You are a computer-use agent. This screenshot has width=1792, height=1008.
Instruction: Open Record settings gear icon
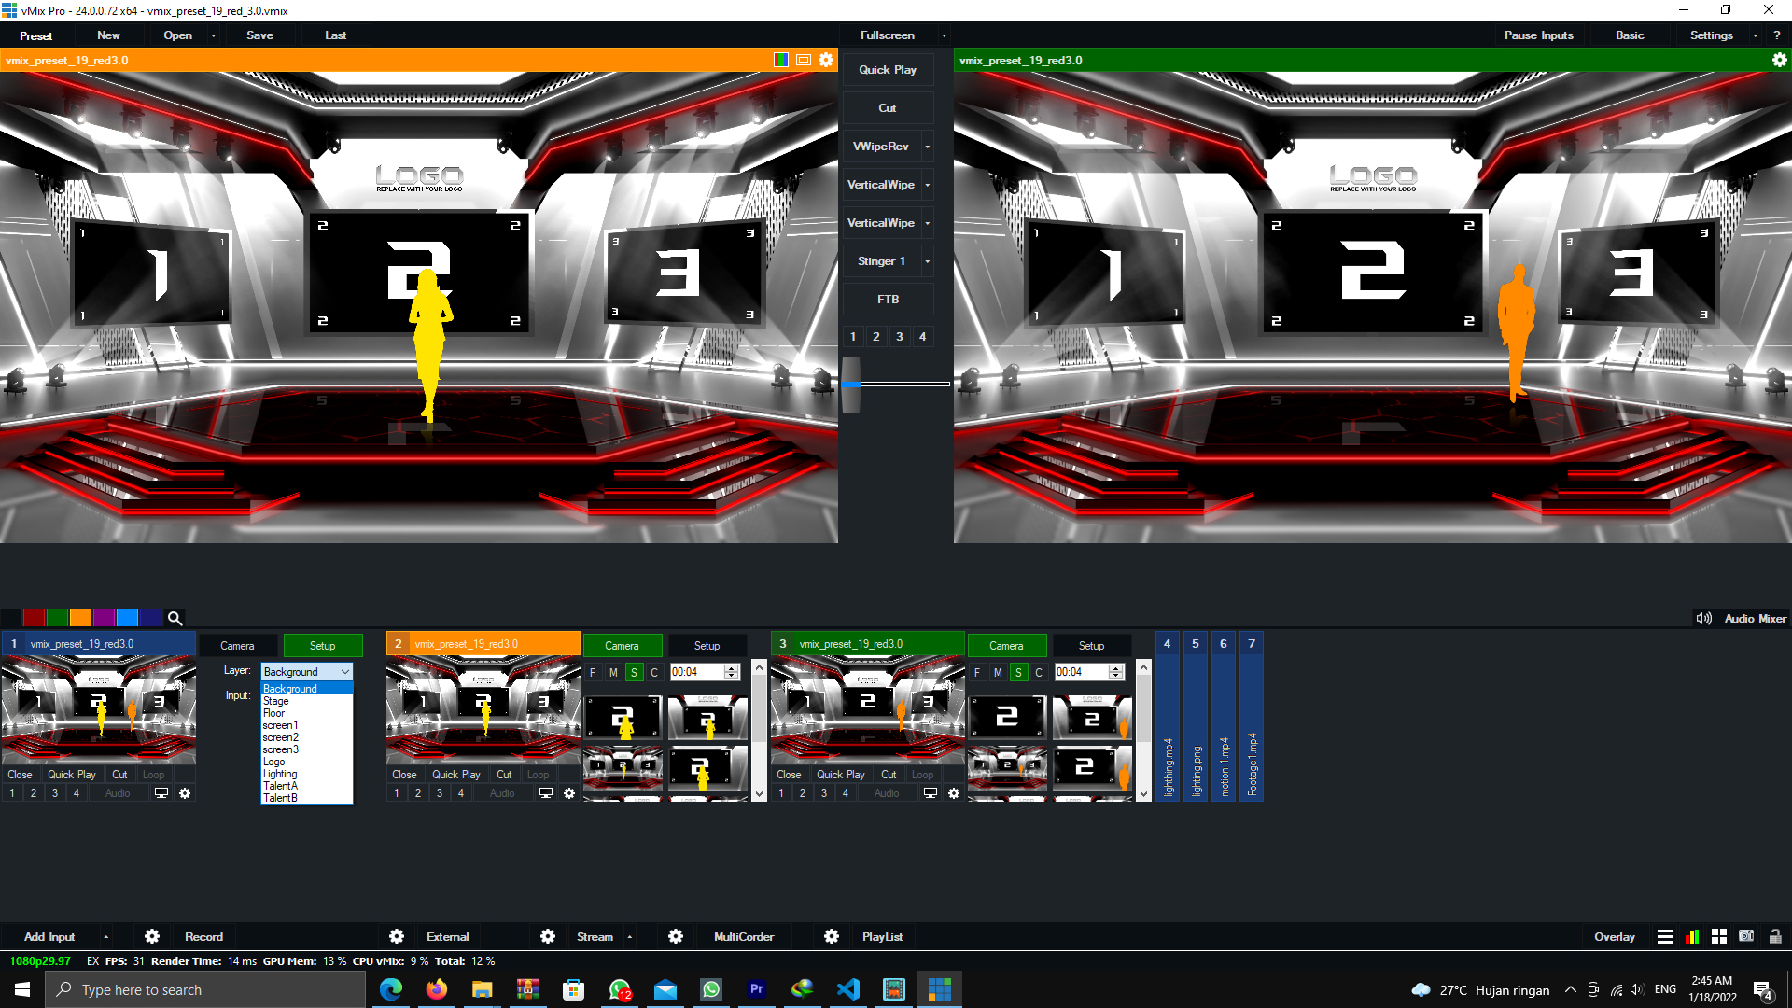pyautogui.click(x=152, y=936)
